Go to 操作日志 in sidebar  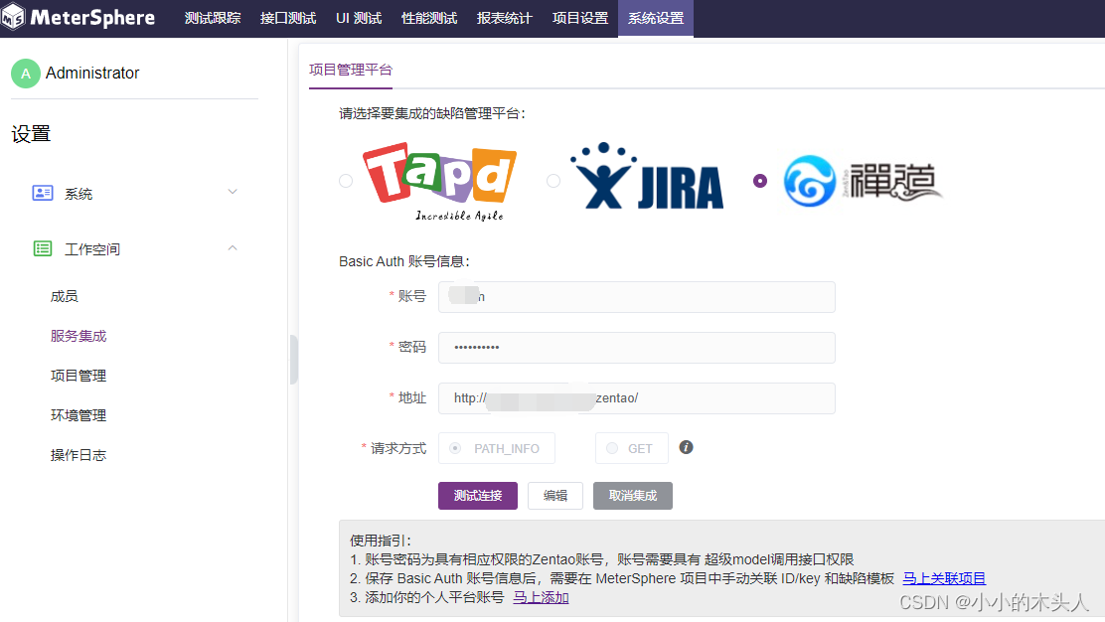click(x=79, y=455)
